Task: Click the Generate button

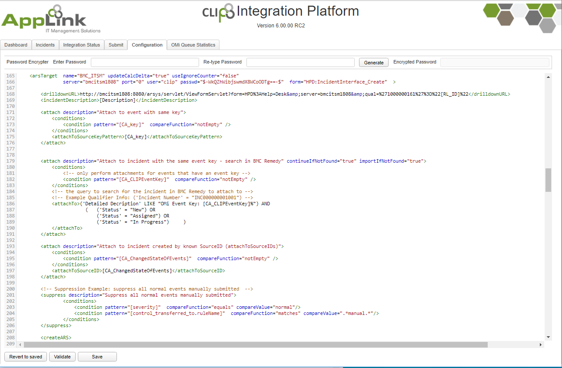Action: click(374, 63)
